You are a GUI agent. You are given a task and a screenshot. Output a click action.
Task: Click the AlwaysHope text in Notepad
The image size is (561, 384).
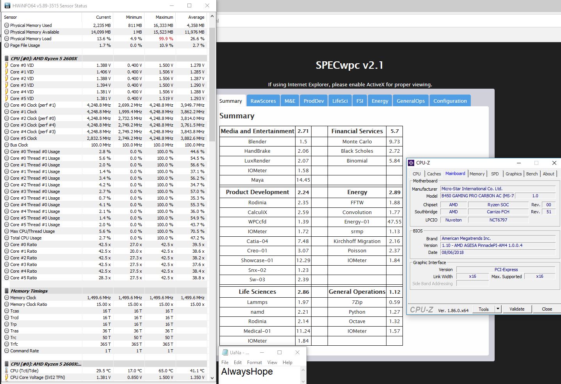click(247, 371)
